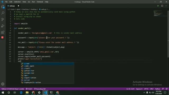The height and width of the screenshot is (95, 169).
Task: Click the unsaved dot on web.py tab
Action: pos(18,6)
